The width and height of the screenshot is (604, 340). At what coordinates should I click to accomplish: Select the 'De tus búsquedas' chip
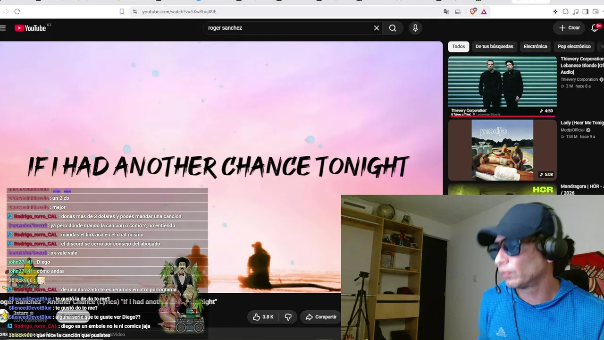pyautogui.click(x=494, y=46)
